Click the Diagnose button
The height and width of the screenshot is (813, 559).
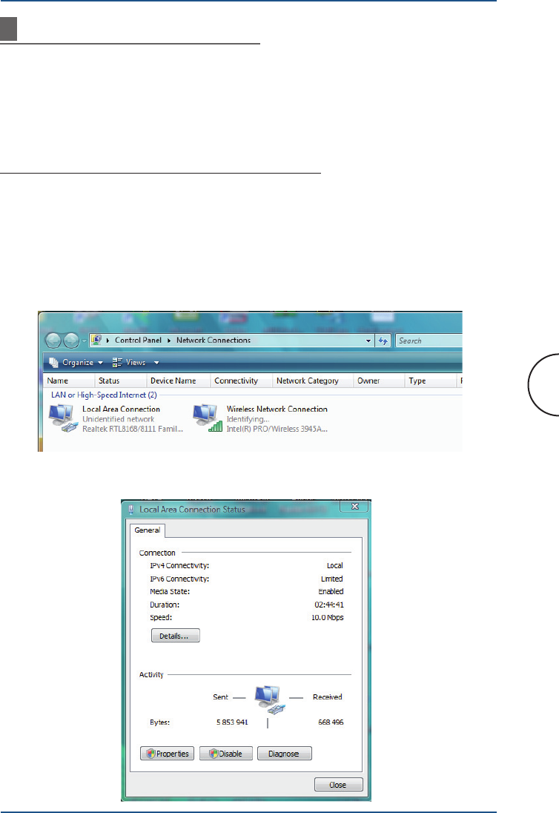284,754
